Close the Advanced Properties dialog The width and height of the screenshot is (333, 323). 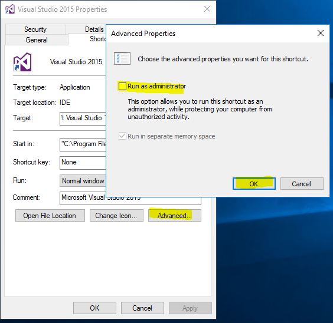click(321, 33)
